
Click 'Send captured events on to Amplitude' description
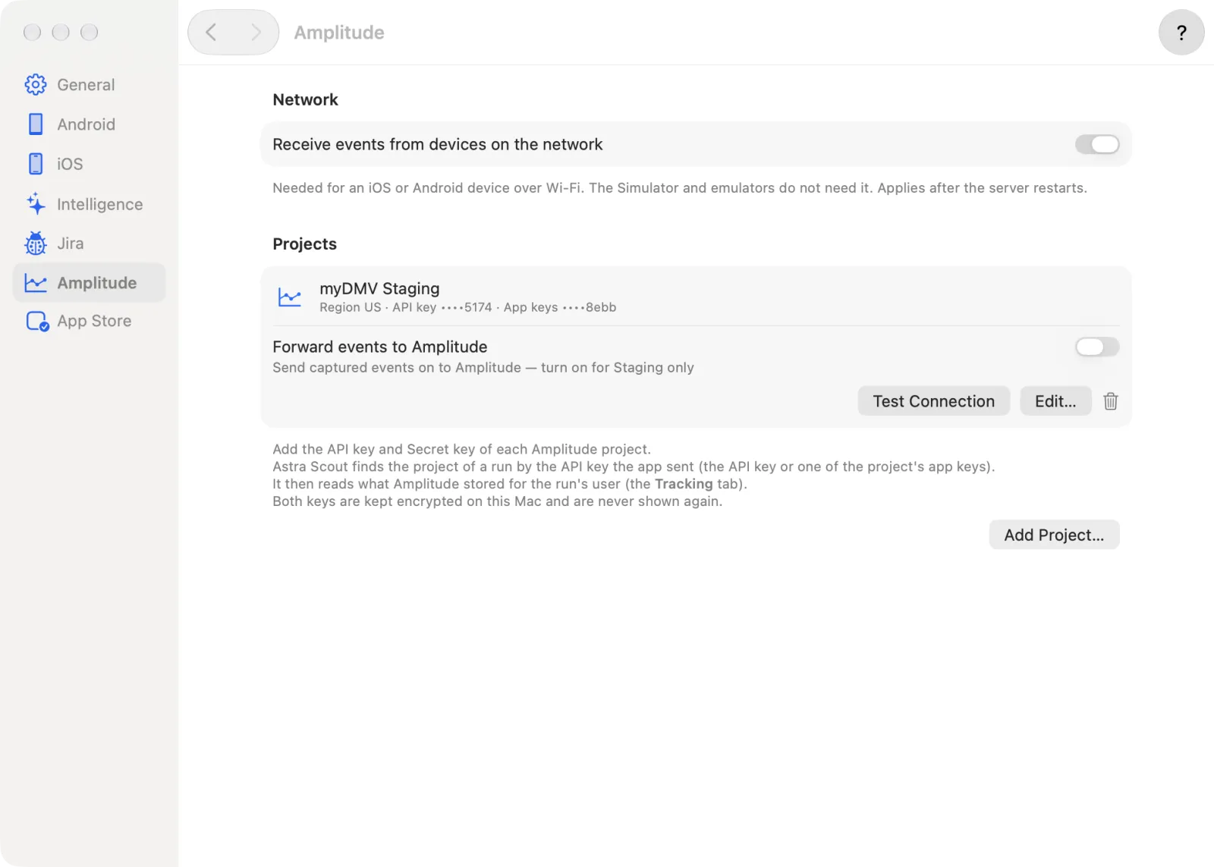click(483, 368)
